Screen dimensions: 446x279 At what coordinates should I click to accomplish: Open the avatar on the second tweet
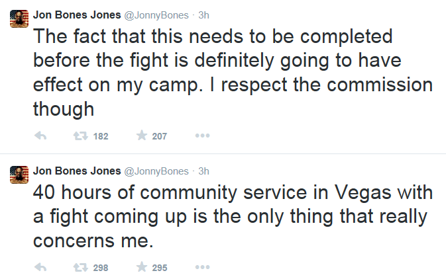click(19, 175)
